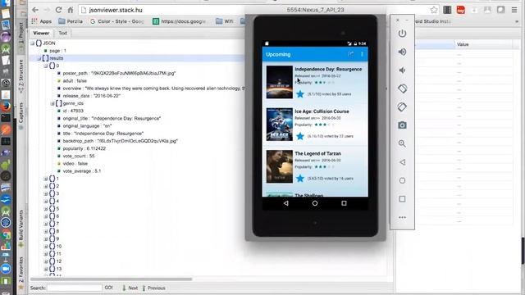Click the browser home icon
This screenshot has height=295, width=525.
pyautogui.click(x=71, y=10)
